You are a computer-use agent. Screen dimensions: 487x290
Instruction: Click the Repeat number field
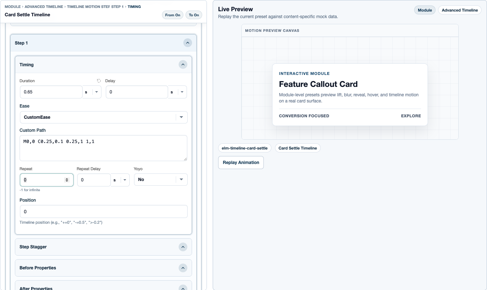click(47, 180)
